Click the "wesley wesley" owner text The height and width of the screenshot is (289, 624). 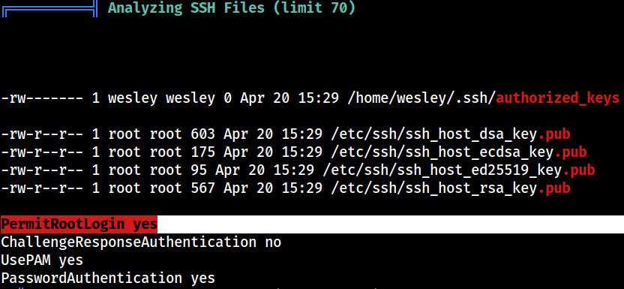(x=161, y=98)
